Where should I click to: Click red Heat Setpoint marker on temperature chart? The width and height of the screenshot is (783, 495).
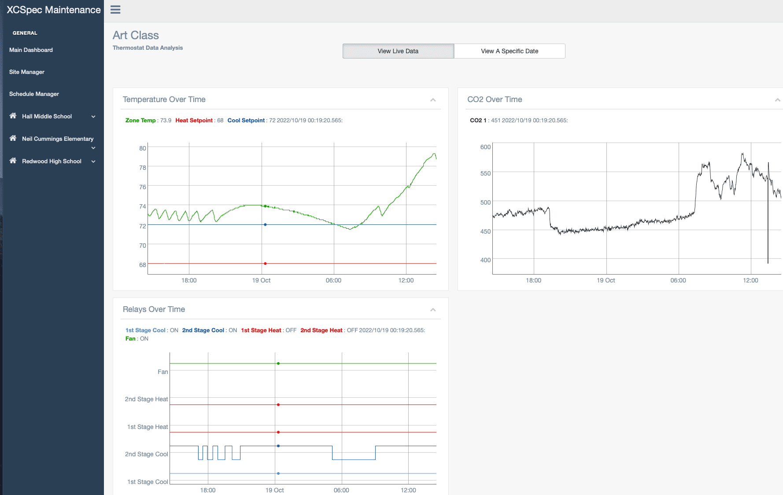pyautogui.click(x=265, y=264)
